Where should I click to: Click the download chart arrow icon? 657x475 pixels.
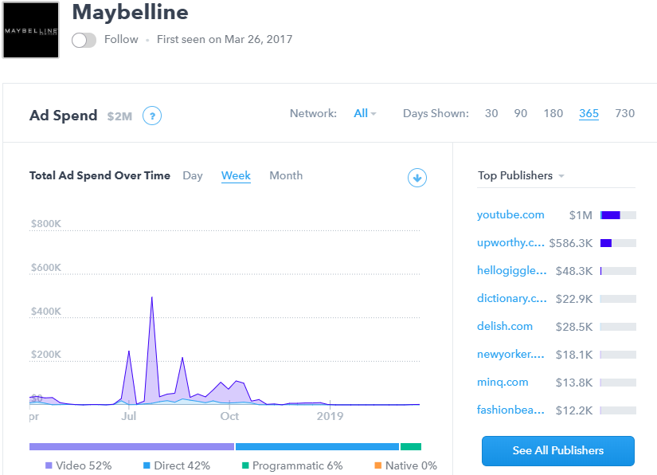point(417,178)
